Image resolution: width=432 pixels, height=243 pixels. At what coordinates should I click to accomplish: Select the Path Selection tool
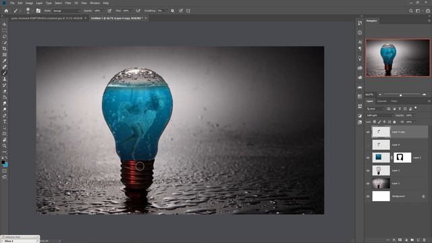point(5,128)
